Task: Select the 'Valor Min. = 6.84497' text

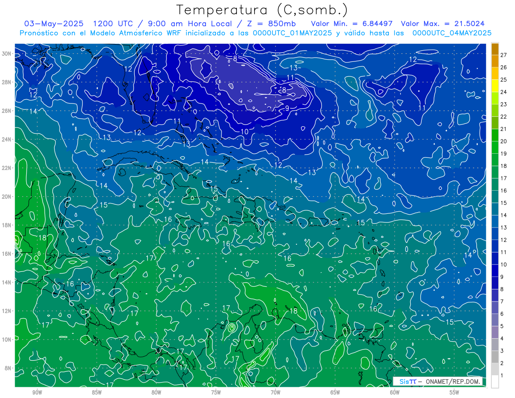Action: pyautogui.click(x=352, y=24)
